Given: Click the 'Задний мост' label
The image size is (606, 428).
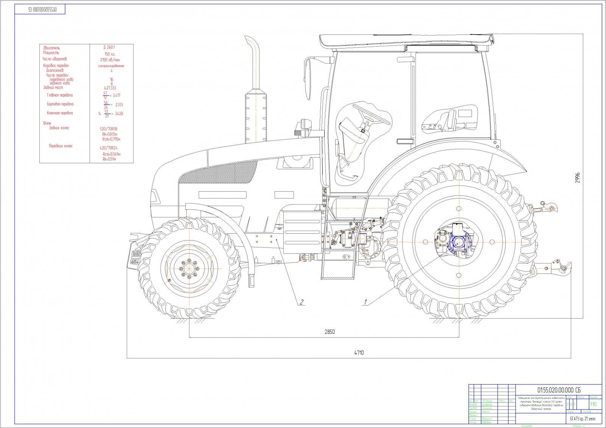Looking at the screenshot, I should (53, 87).
